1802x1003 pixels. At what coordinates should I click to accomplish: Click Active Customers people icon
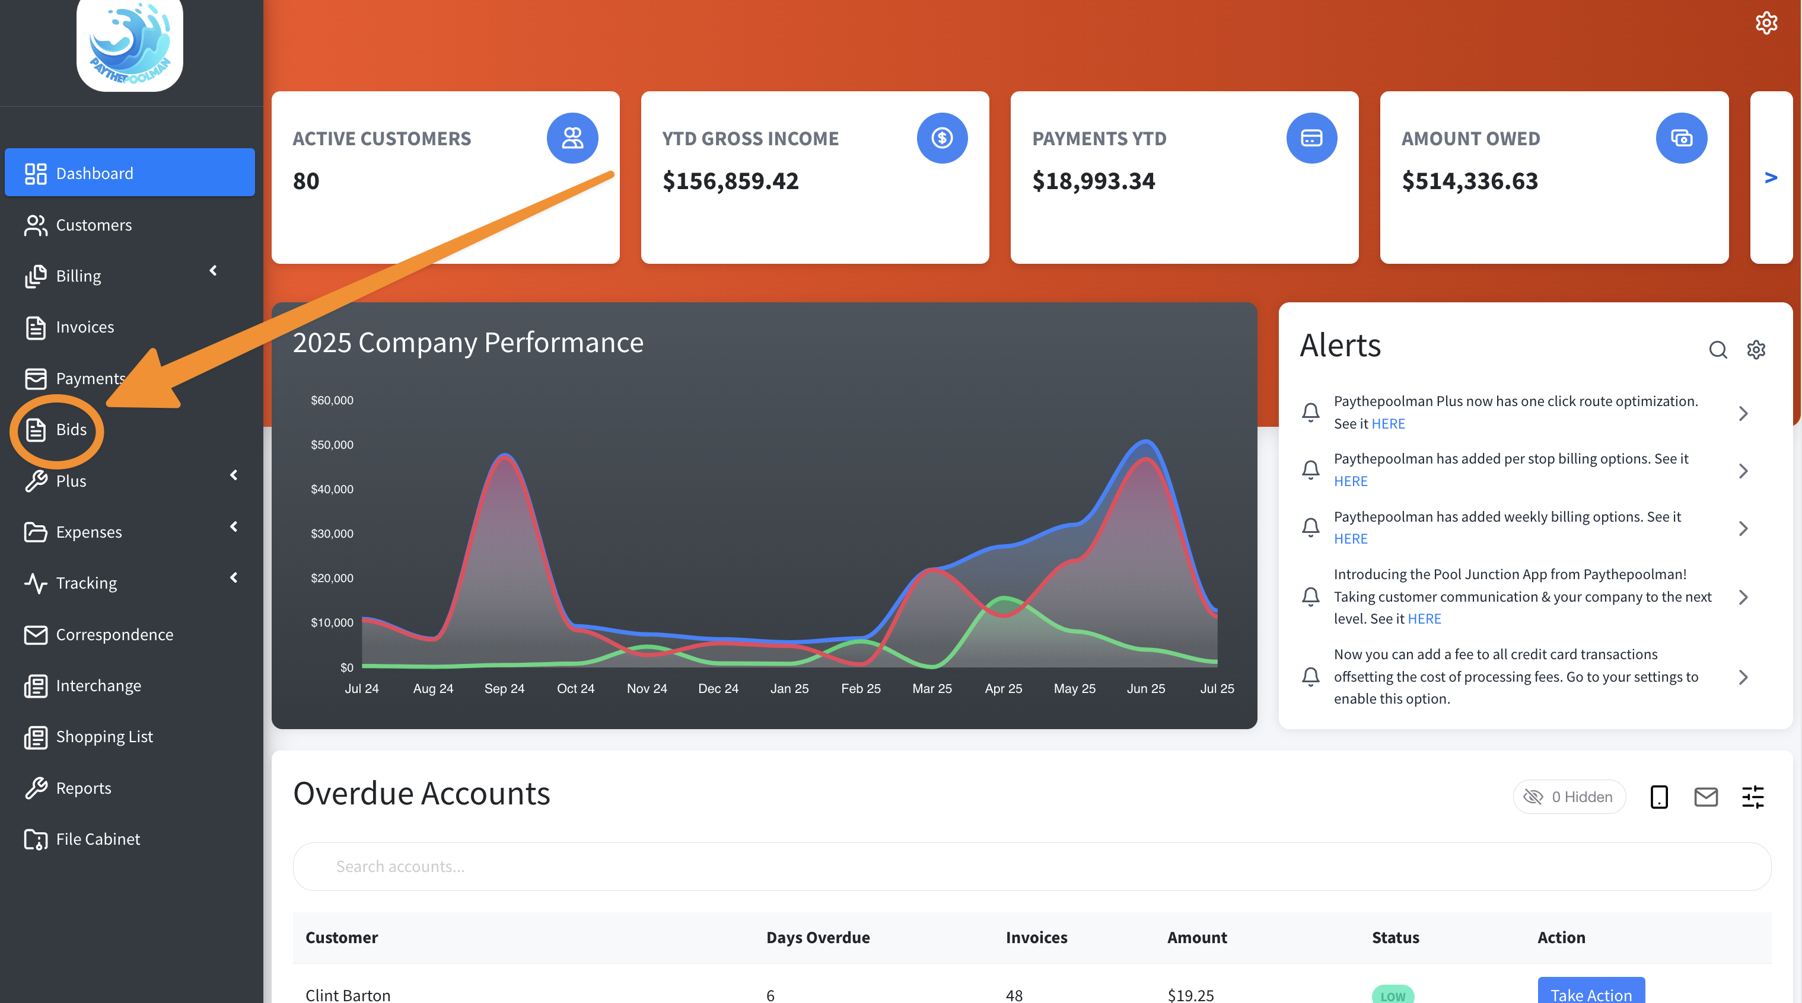[x=572, y=138]
